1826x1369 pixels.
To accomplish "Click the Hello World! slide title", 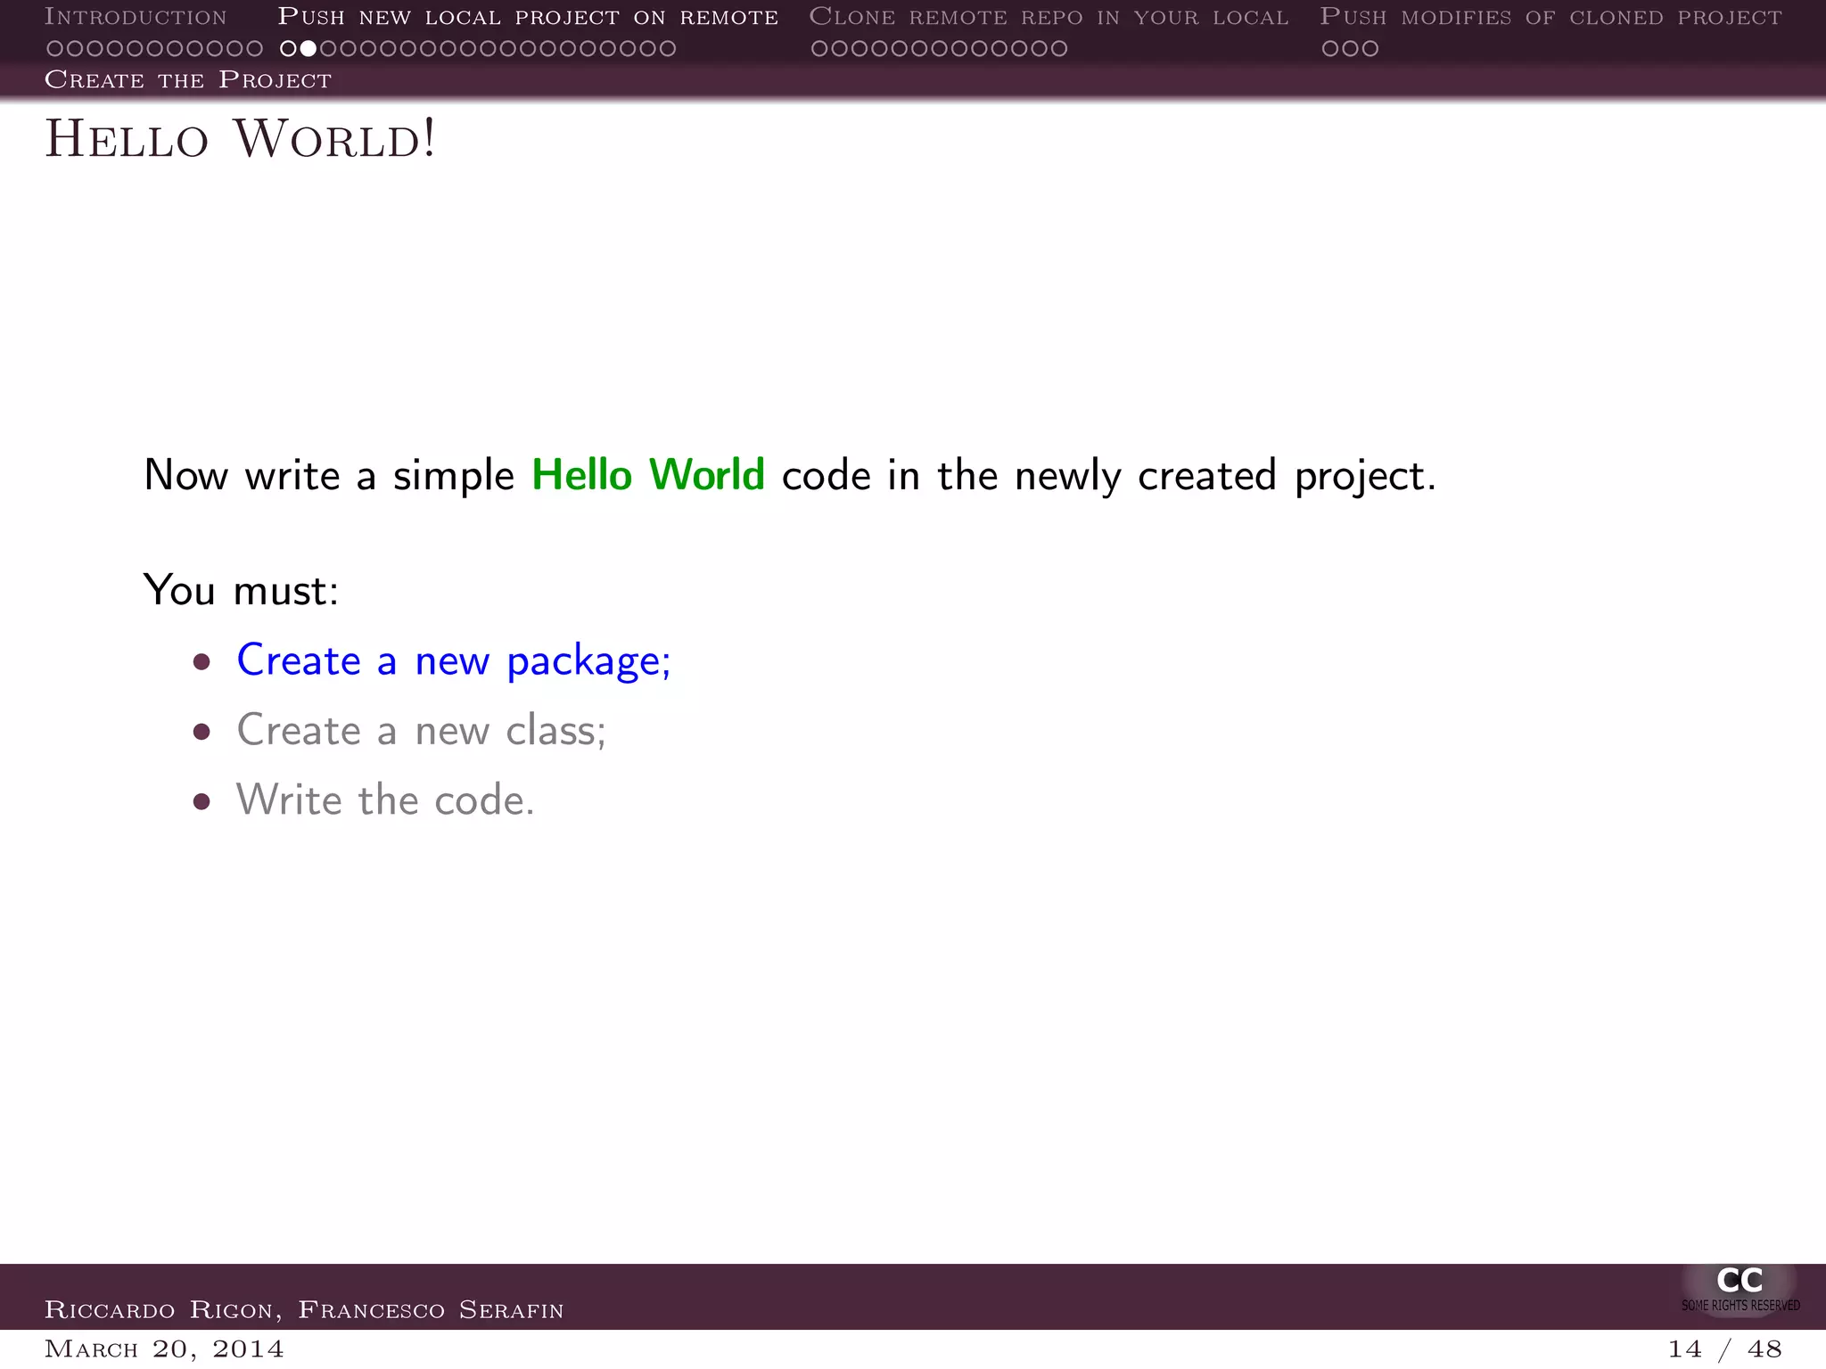I will click(241, 139).
